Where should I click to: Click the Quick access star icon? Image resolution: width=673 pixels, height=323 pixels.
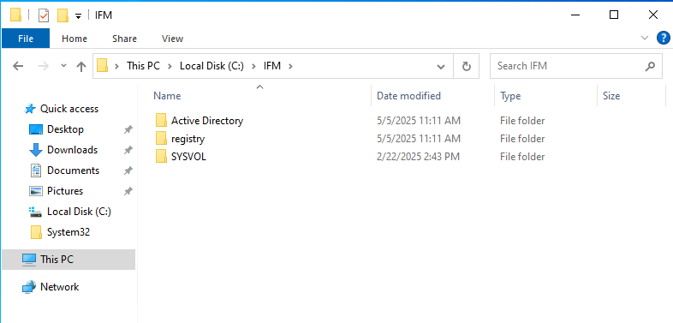click(30, 109)
